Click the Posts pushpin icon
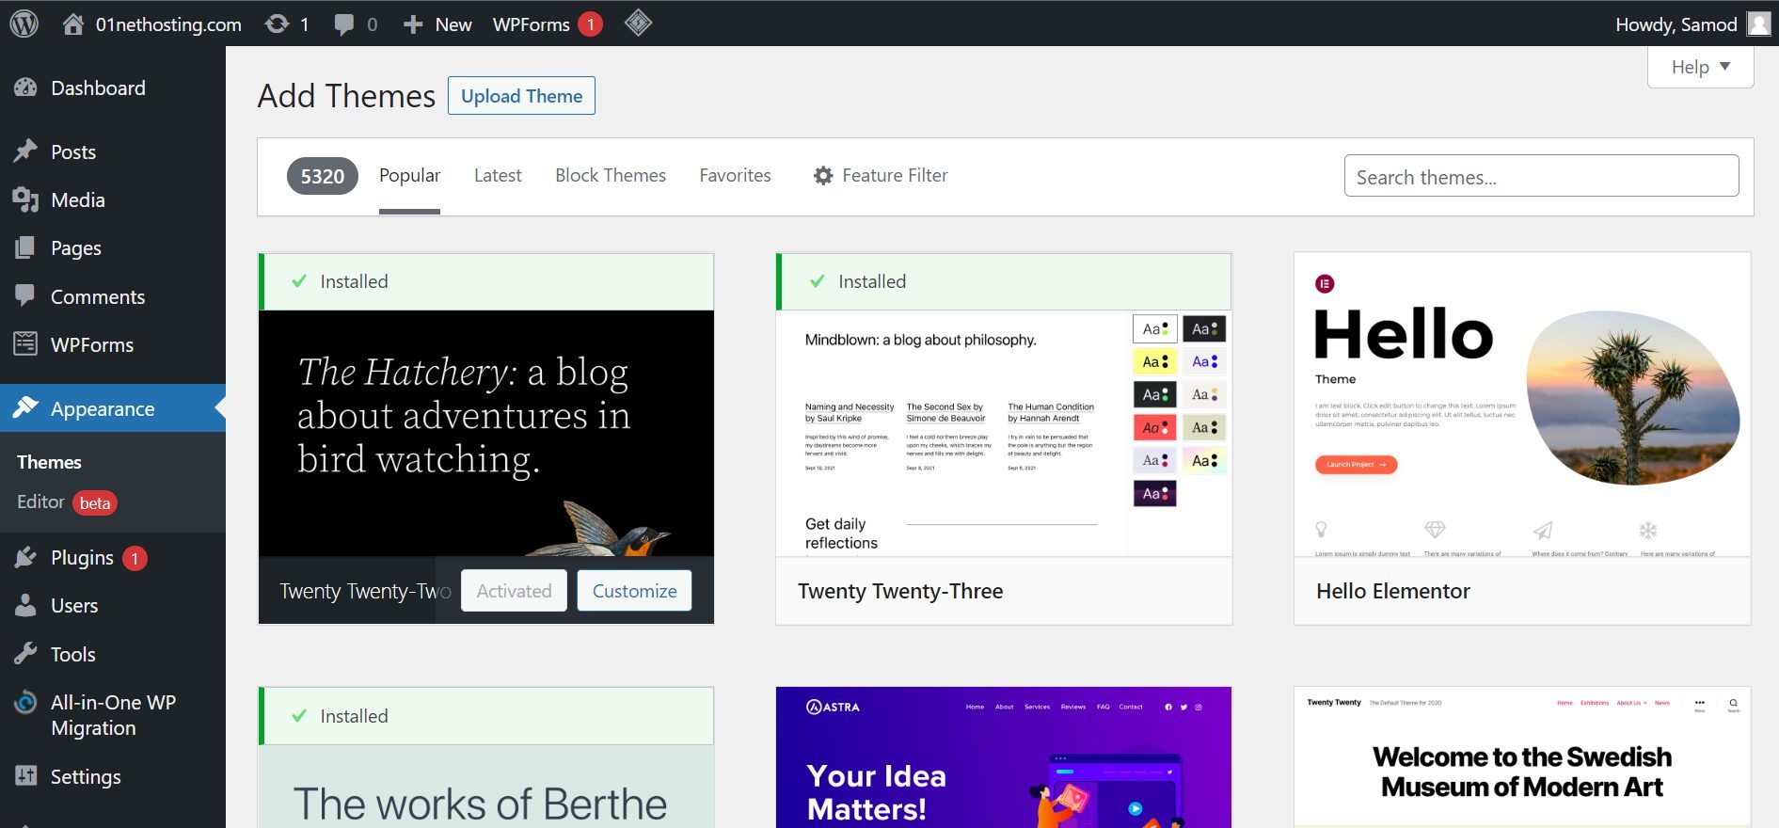Image resolution: width=1779 pixels, height=828 pixels. tap(26, 151)
